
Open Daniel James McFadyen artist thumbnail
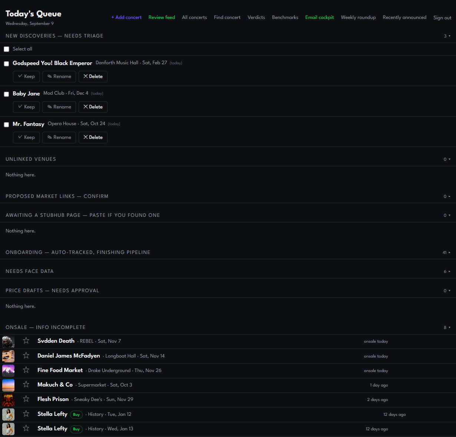(x=8, y=356)
